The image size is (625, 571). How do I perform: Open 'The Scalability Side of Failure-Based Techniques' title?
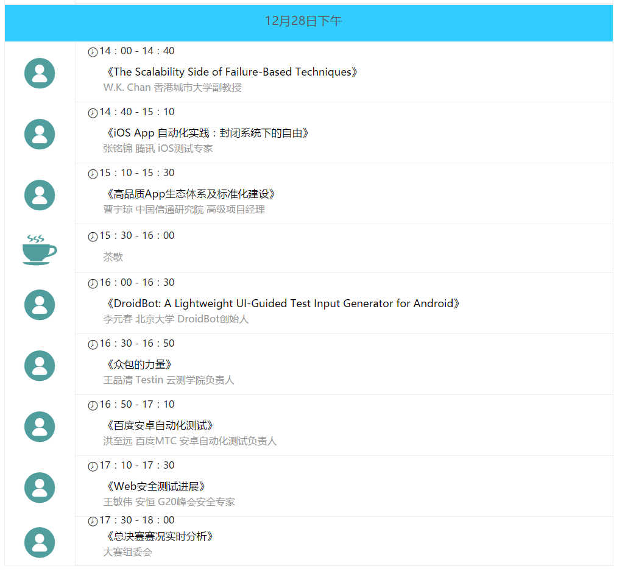pyautogui.click(x=231, y=72)
